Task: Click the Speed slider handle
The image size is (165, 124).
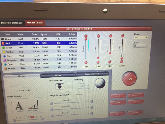Action: coord(98,58)
